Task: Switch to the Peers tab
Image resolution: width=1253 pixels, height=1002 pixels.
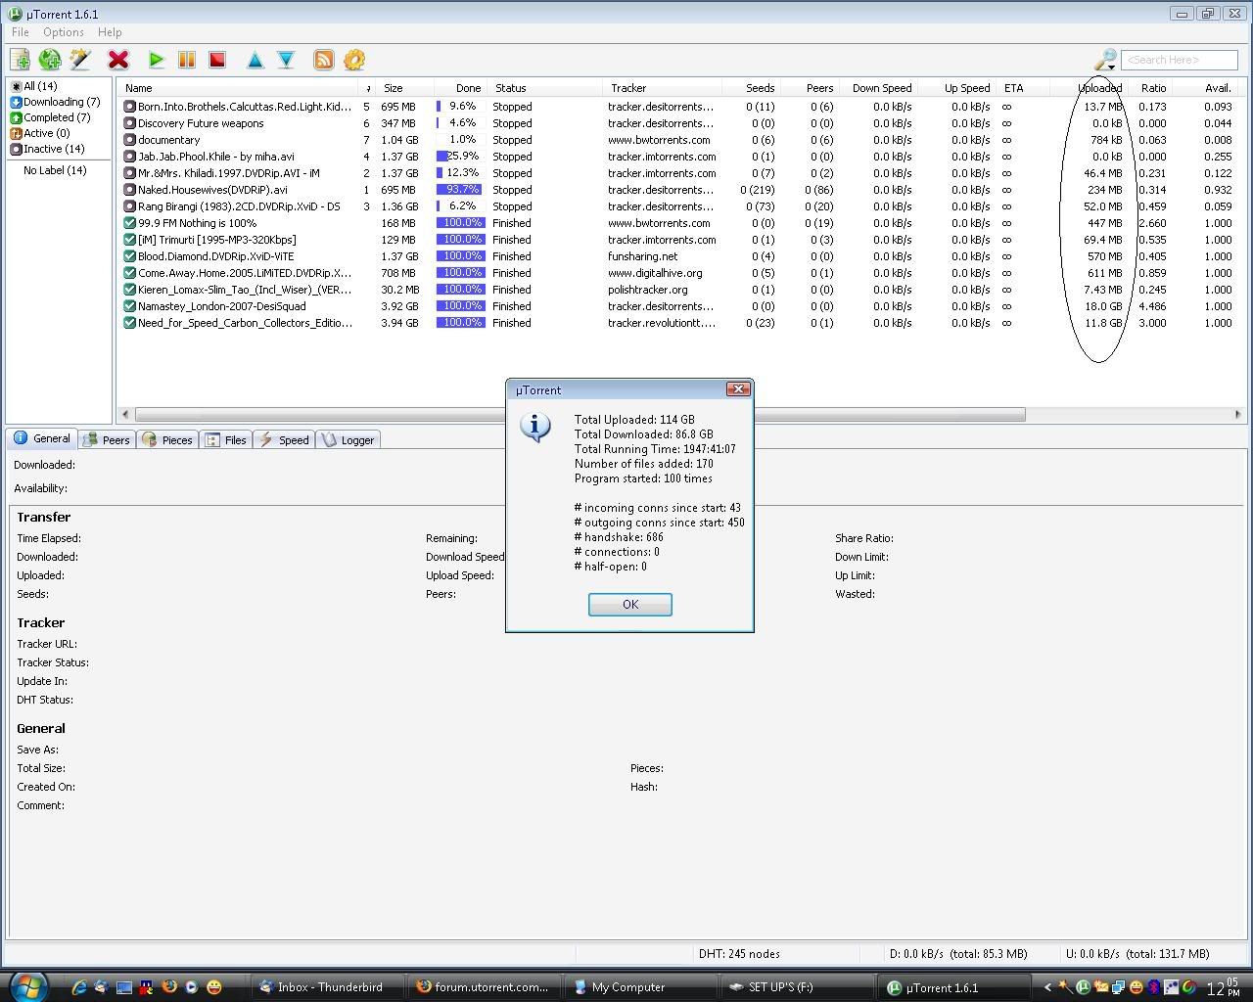Action: click(107, 440)
